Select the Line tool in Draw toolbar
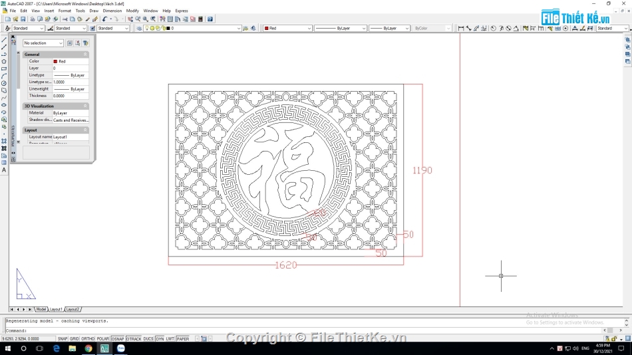 pos(4,40)
